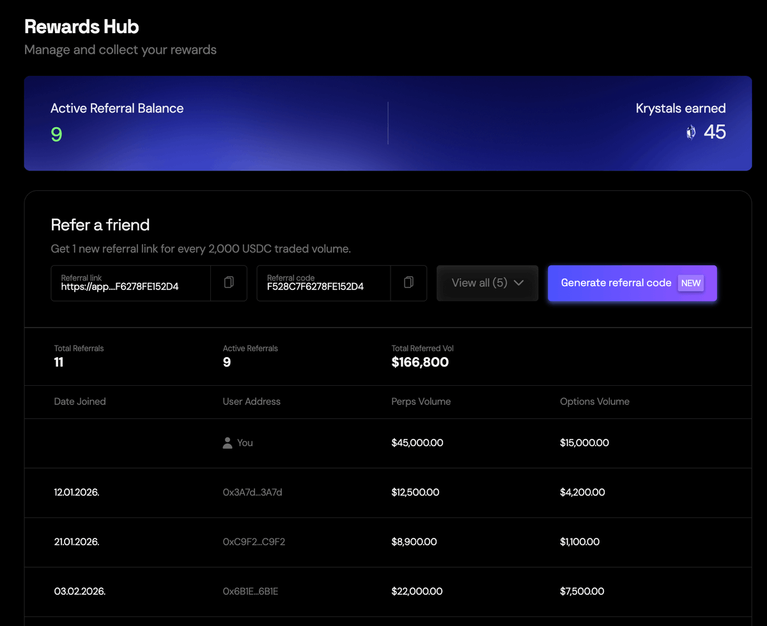Click address 0x6B1E...6B1E
Viewport: 767px width, 626px height.
click(250, 592)
